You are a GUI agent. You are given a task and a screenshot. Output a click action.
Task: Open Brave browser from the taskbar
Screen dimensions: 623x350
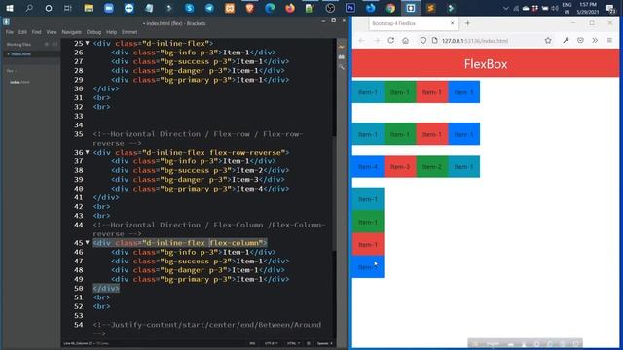[x=249, y=8]
